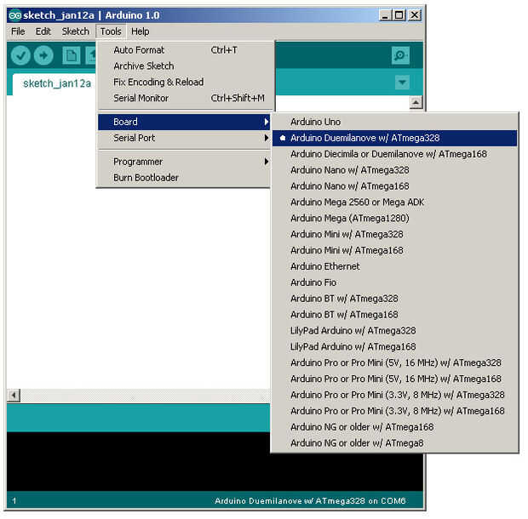528x519 pixels.
Task: Click the Upload arrow toolbar icon
Action: (43, 55)
